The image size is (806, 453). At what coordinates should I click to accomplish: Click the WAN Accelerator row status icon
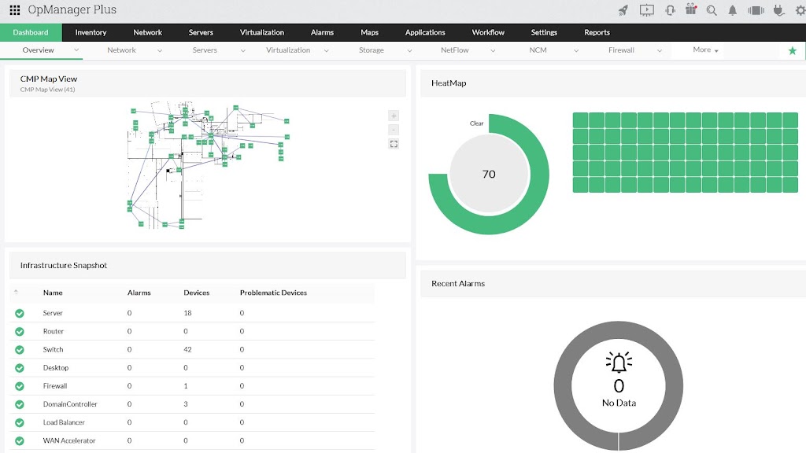click(20, 440)
